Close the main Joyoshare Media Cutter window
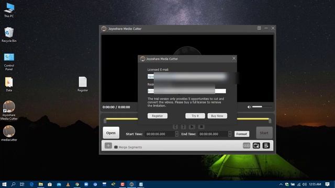Viewport: 335px width, 188px height. 273,28
